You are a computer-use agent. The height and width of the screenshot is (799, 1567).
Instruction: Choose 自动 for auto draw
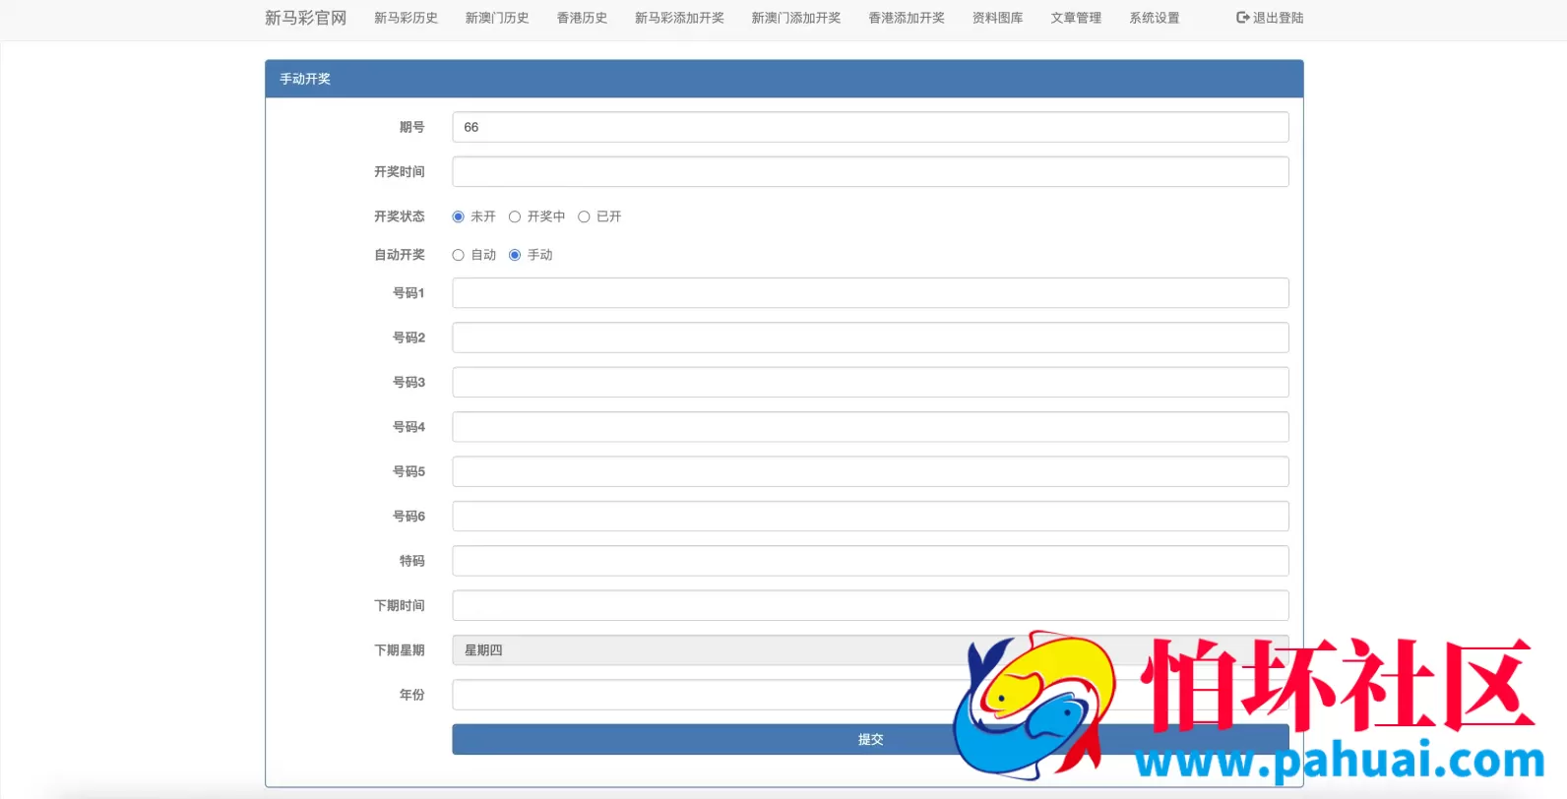click(x=458, y=255)
